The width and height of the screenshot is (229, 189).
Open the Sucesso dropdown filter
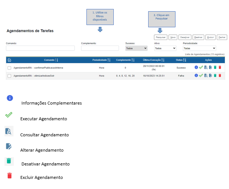[x=136, y=48]
